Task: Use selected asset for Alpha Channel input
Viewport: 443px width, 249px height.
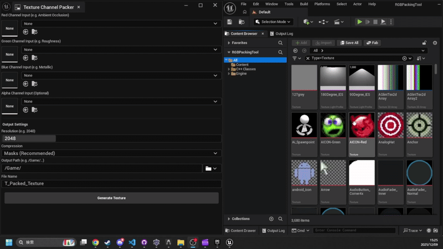Action: pyautogui.click(x=25, y=110)
